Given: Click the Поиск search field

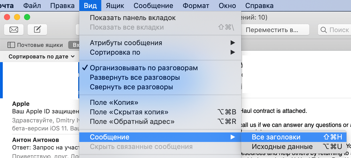Looking at the screenshot, I should tap(334, 30).
